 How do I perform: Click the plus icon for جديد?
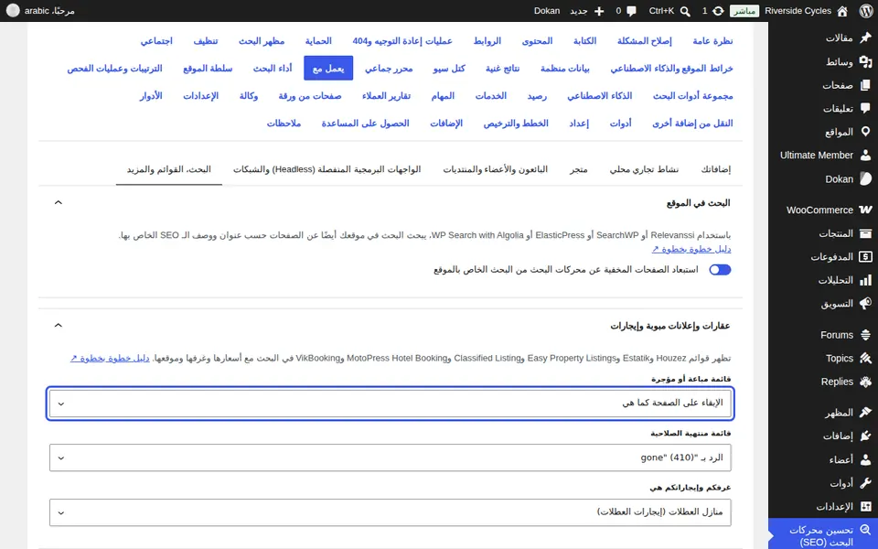tap(598, 11)
